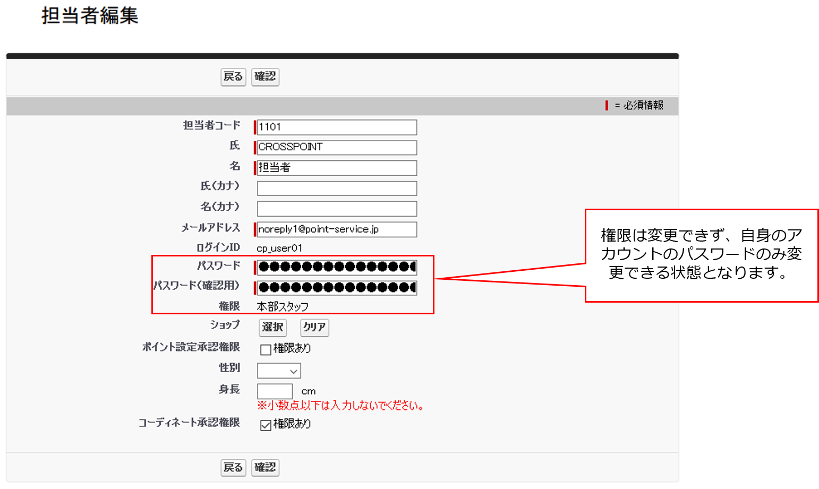
Task: Click the パスワード(確認用) input field
Action: [337, 288]
